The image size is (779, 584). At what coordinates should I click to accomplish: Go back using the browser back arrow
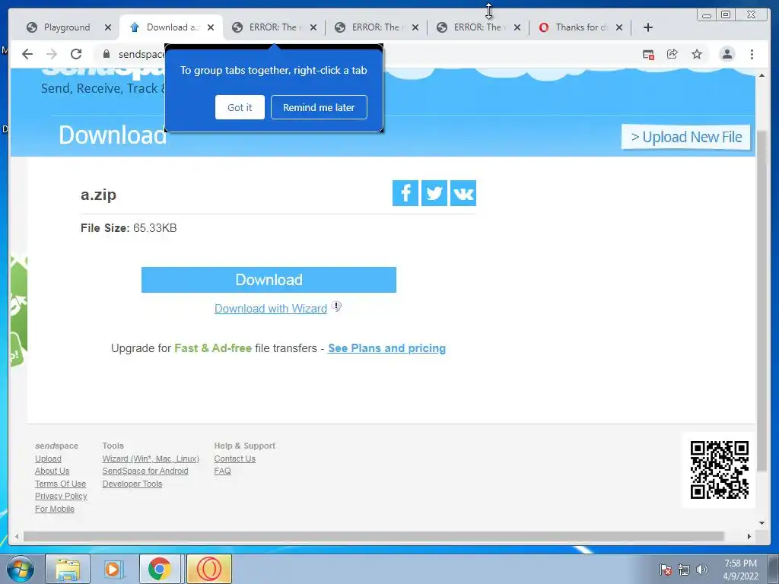(x=27, y=54)
